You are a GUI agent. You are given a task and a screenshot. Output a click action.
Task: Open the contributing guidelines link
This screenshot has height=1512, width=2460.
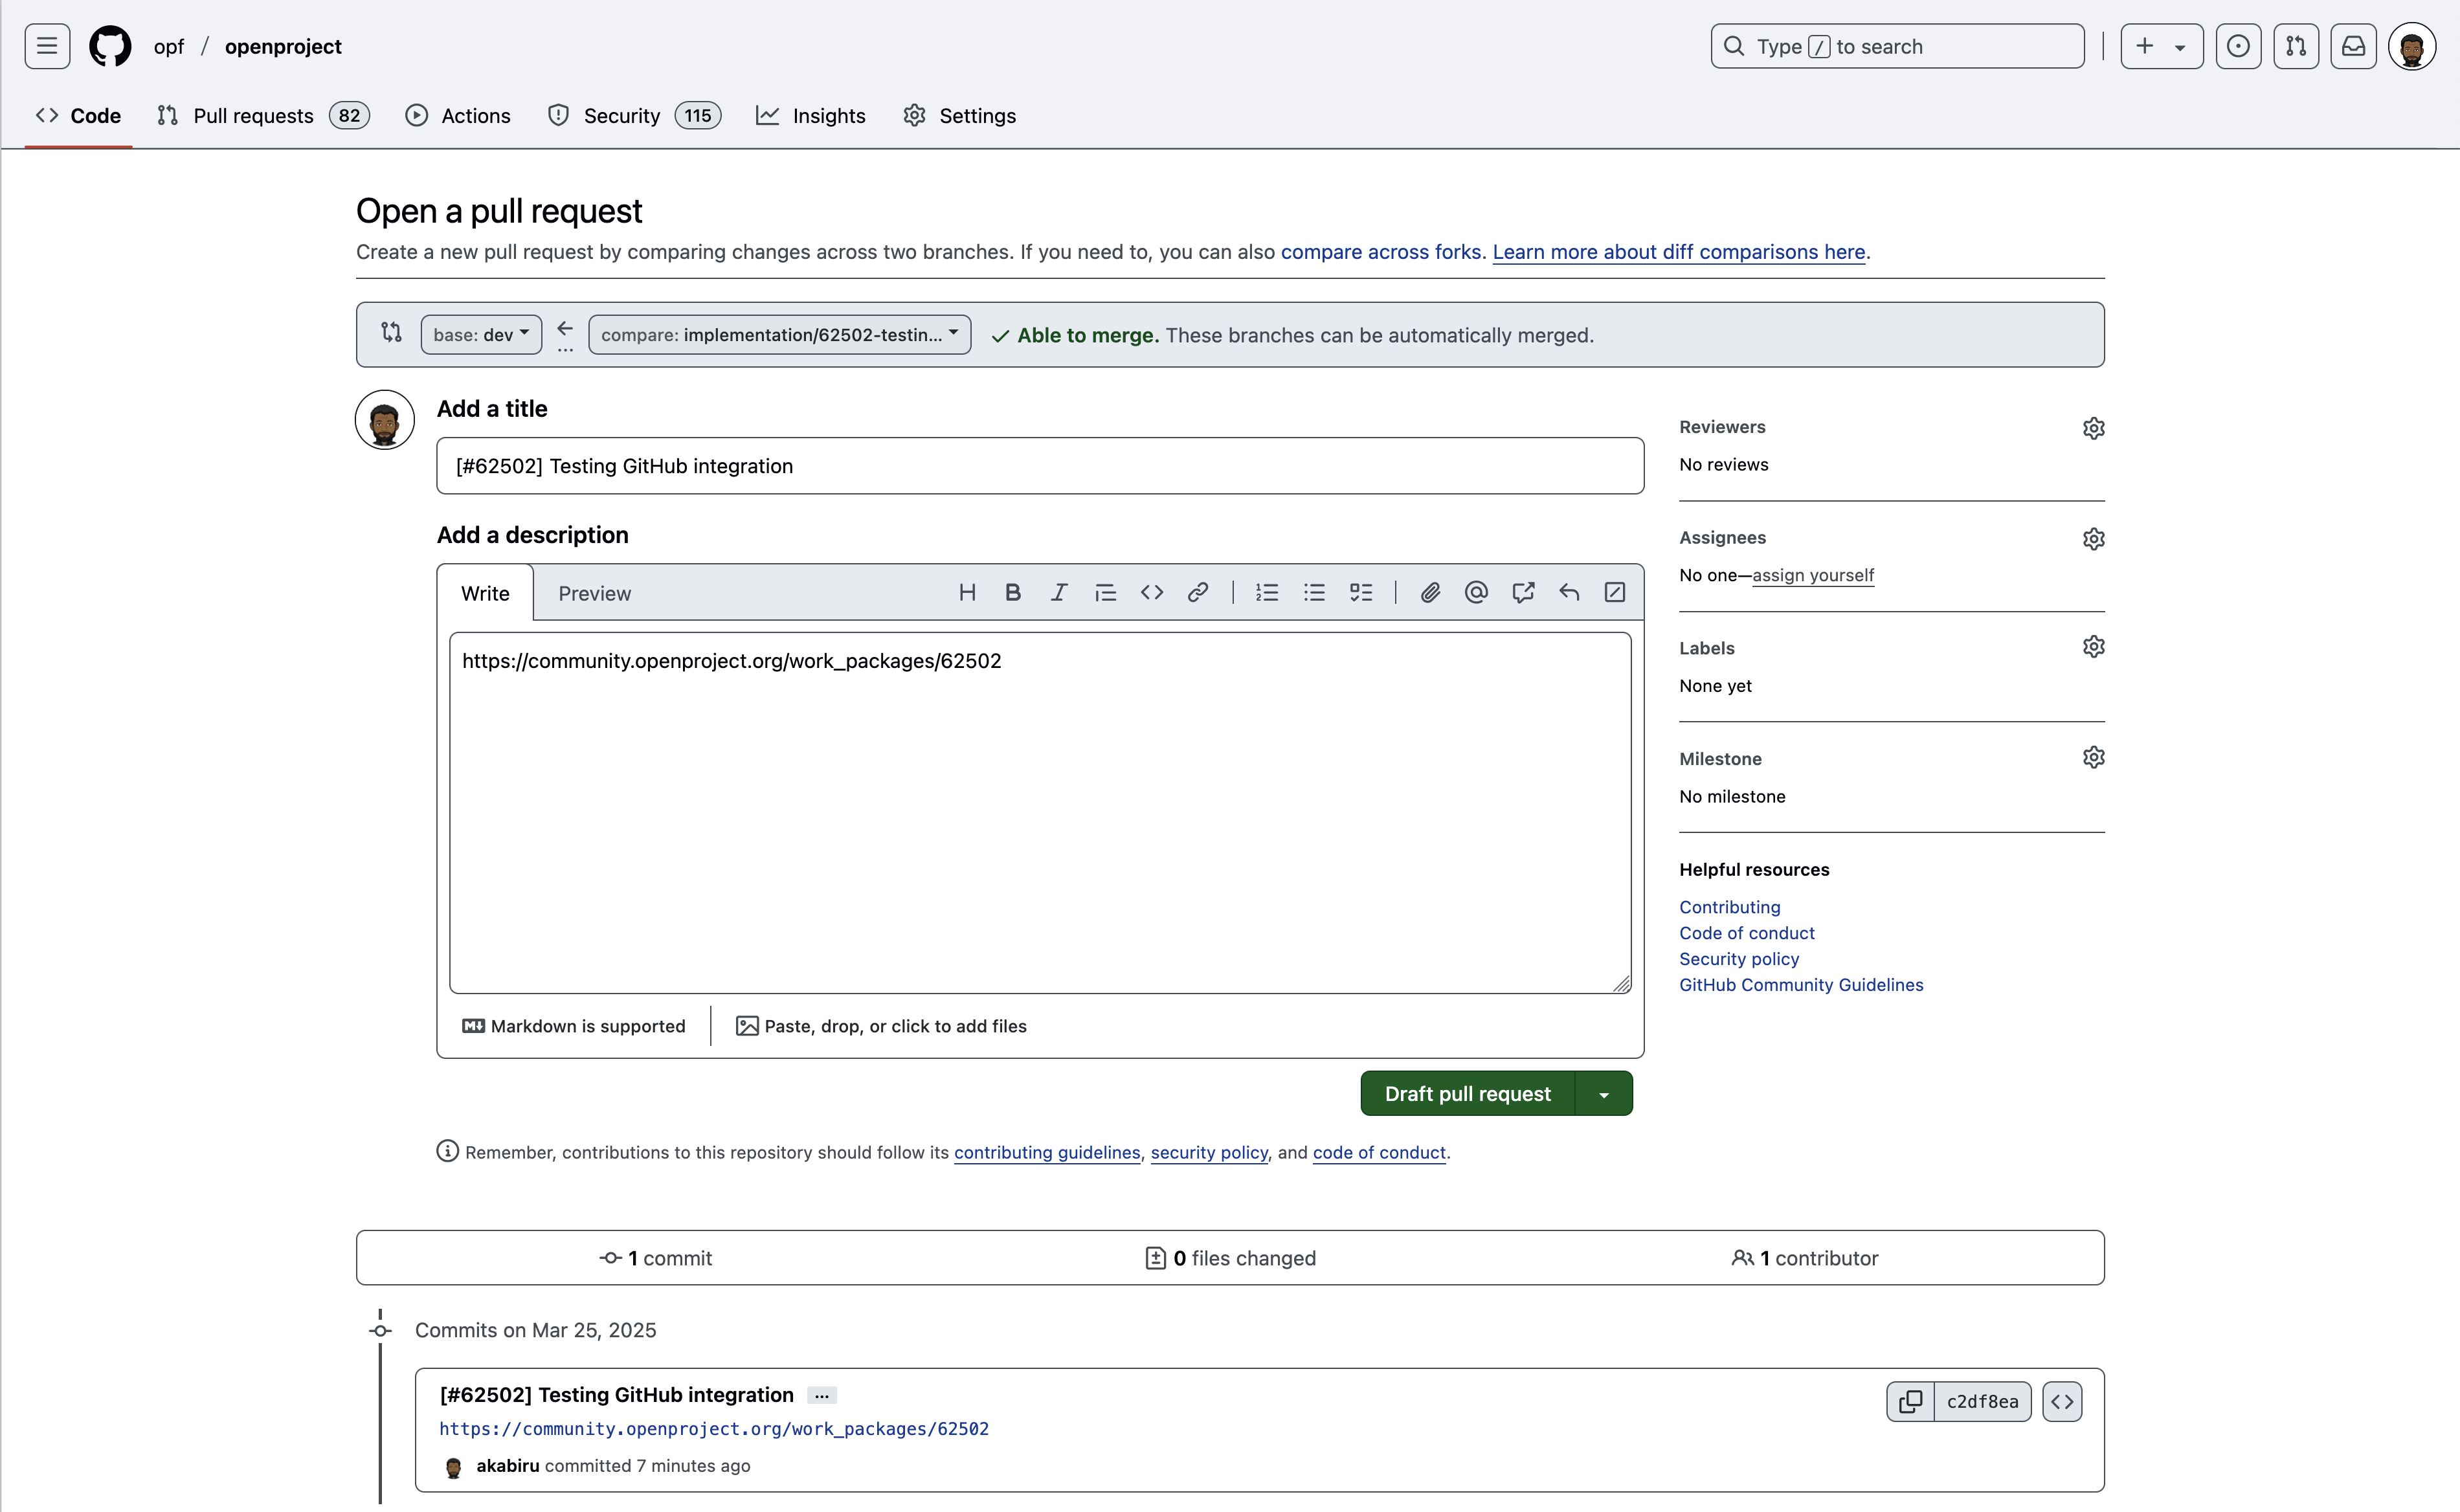point(1047,1152)
